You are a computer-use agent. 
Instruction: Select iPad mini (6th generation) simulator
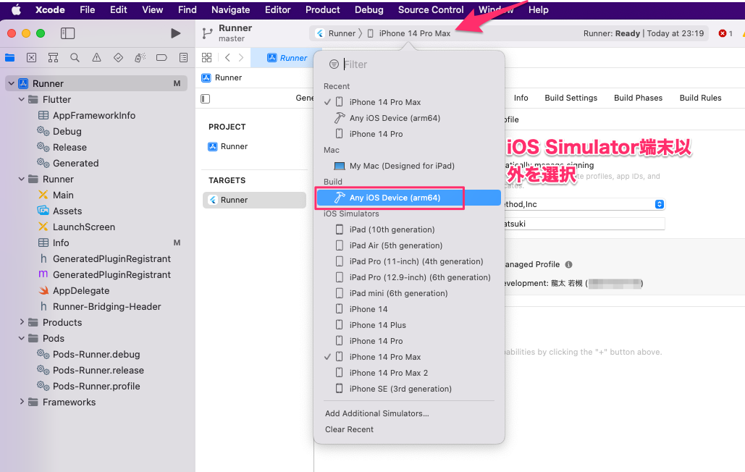click(x=408, y=293)
